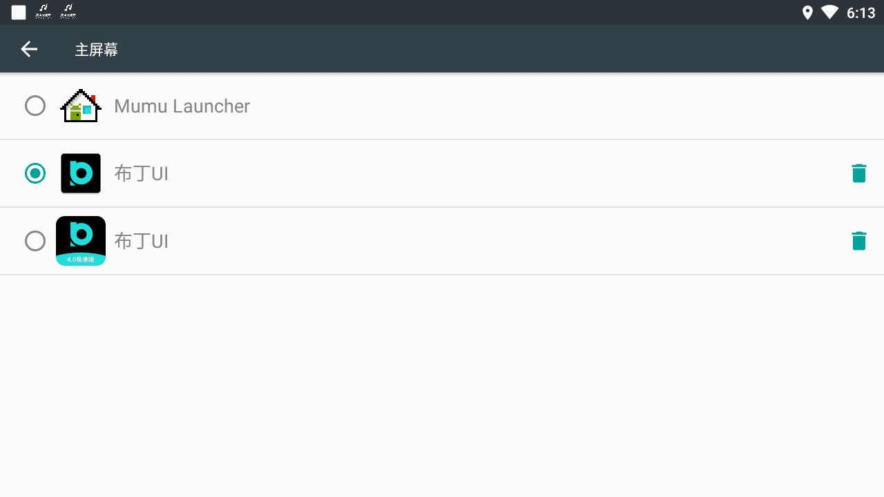Screen dimensions: 884x497
Task: Go back using the arrow in the header
Action: [29, 49]
